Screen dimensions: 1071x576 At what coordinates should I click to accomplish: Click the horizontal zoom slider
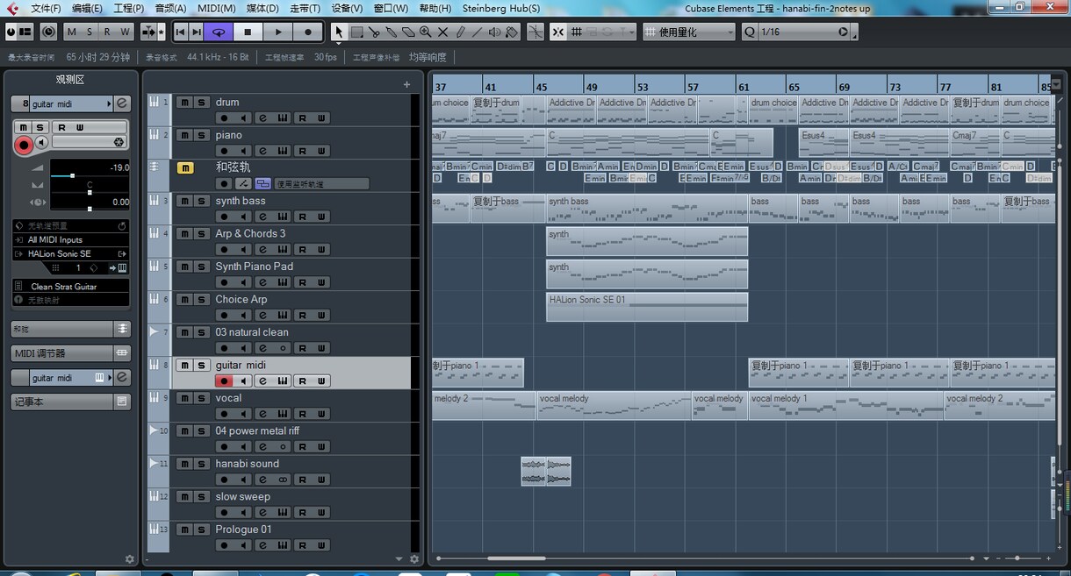pos(1017,558)
